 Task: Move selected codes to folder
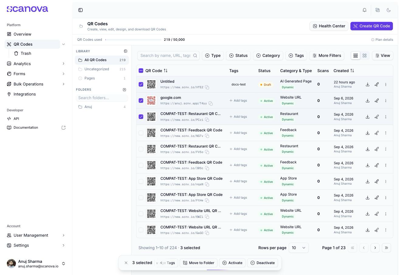coord(198,263)
